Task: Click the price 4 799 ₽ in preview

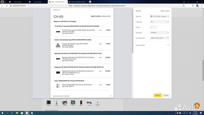Action: click(108, 30)
